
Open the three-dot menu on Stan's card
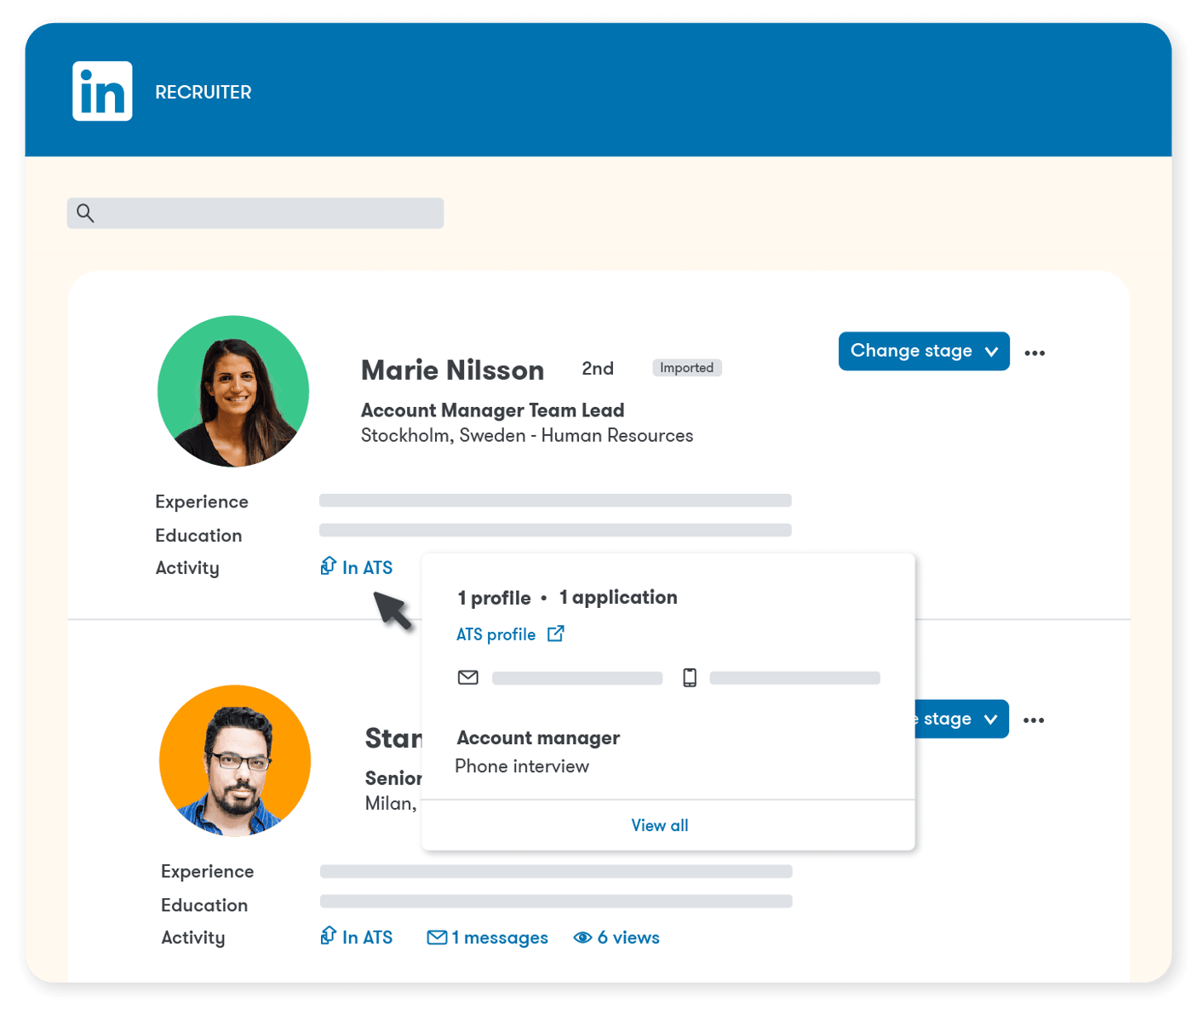(x=1034, y=719)
